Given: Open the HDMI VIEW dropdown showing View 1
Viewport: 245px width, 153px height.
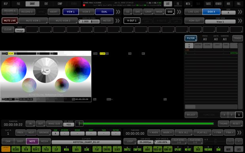Looking at the screenshot, I should click(x=220, y=22).
